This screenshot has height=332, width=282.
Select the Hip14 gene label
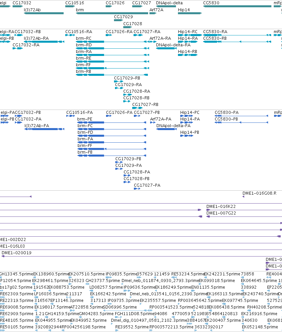tap(184, 10)
